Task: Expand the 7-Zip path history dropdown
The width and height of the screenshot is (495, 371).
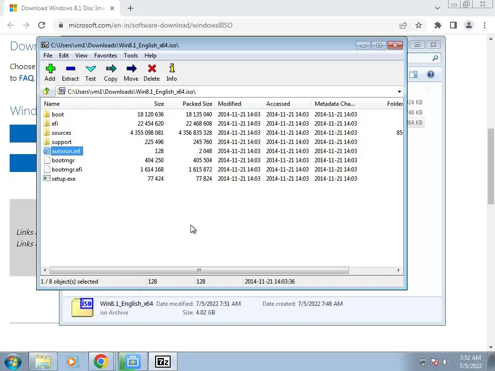Action: coord(399,92)
